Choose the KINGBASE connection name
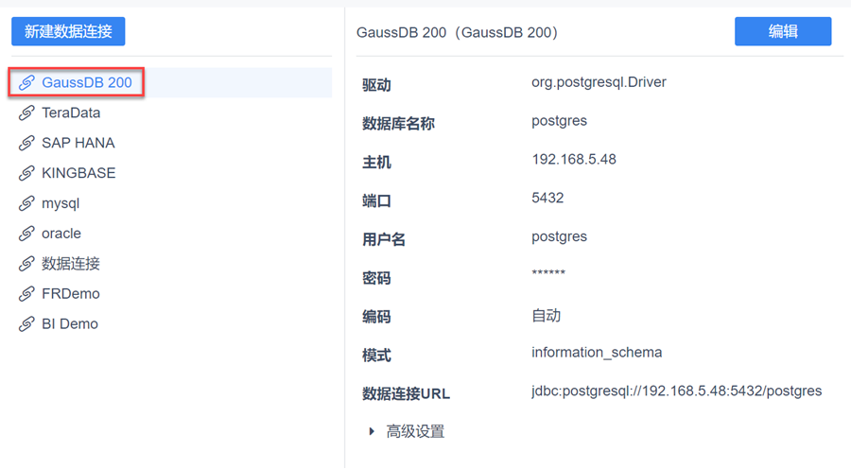The height and width of the screenshot is (469, 851). 78,173
